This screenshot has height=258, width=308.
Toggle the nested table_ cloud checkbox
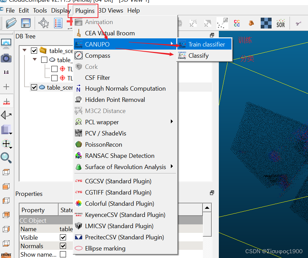click(44, 60)
